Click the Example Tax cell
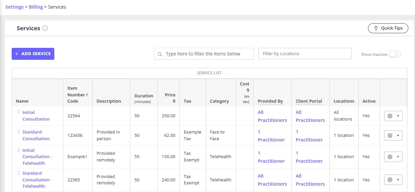This screenshot has width=415, height=192. (193, 135)
